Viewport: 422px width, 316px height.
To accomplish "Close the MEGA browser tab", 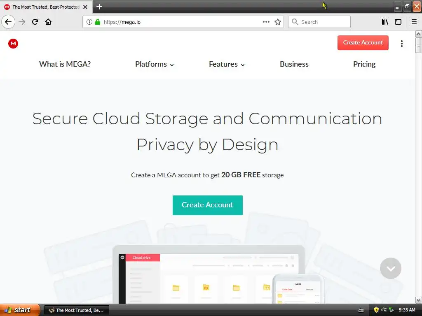I will [x=85, y=7].
